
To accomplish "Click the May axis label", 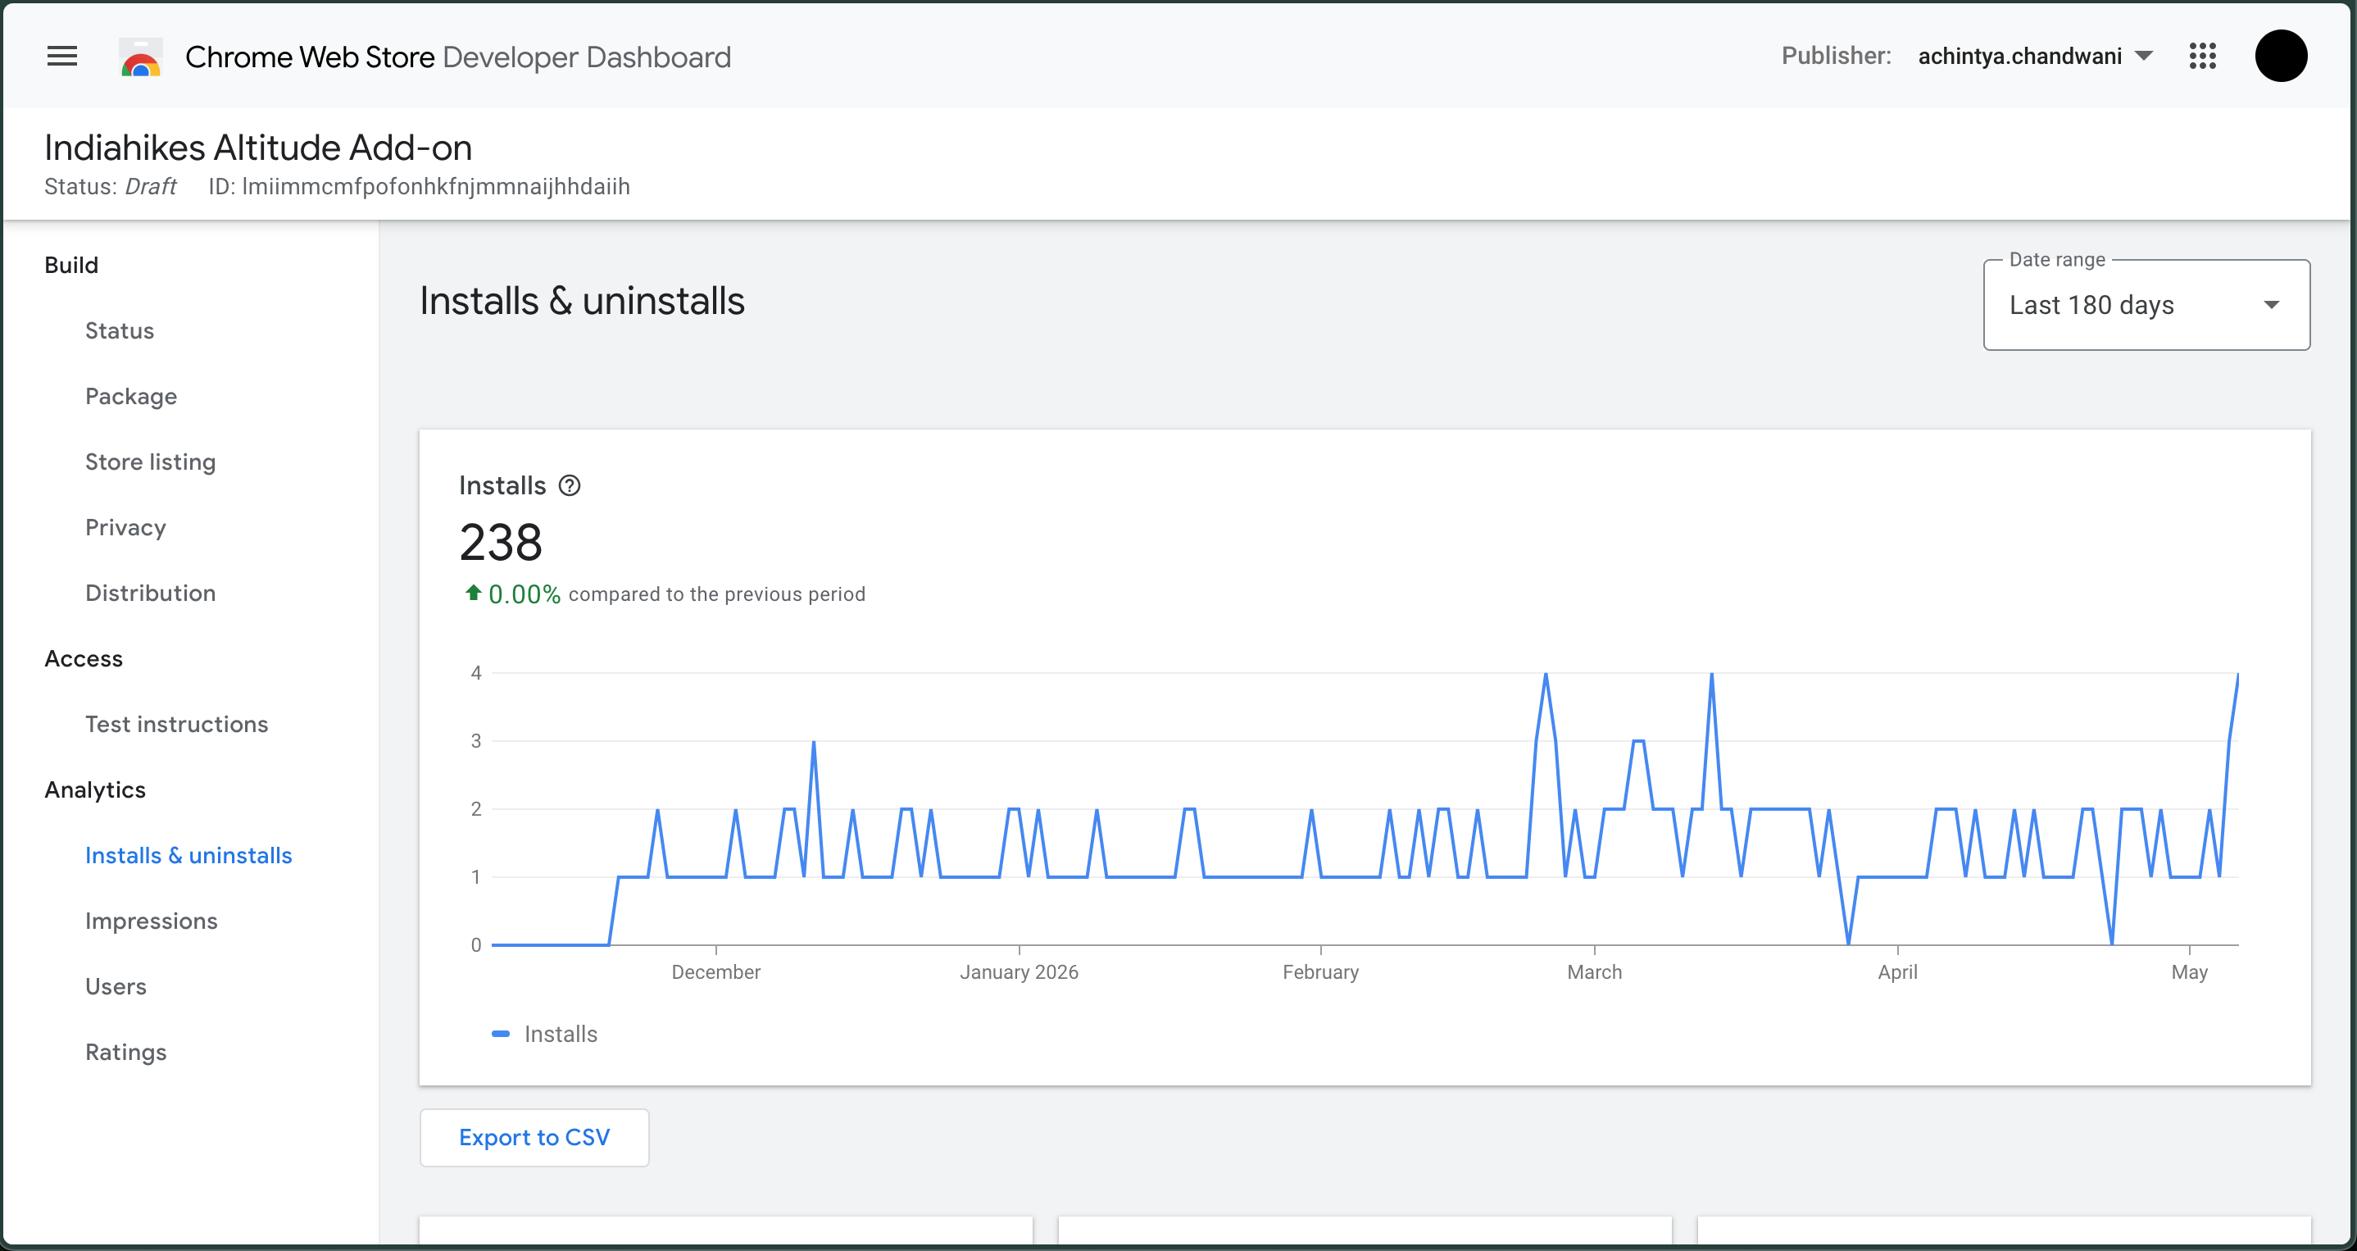I will 2190,972.
